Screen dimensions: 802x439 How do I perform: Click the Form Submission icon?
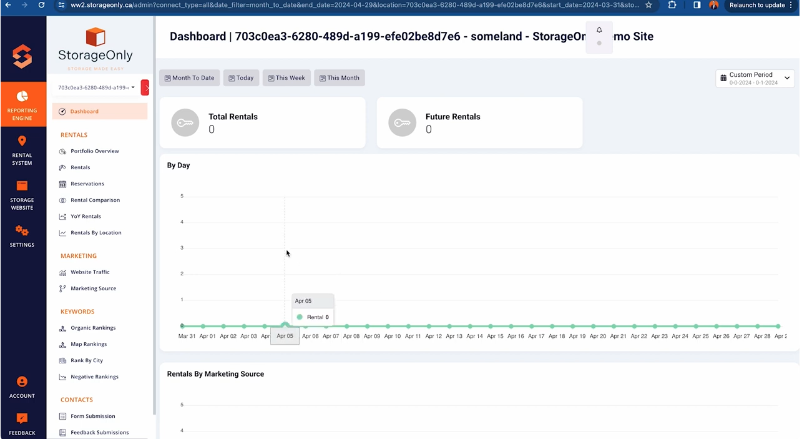pyautogui.click(x=62, y=416)
